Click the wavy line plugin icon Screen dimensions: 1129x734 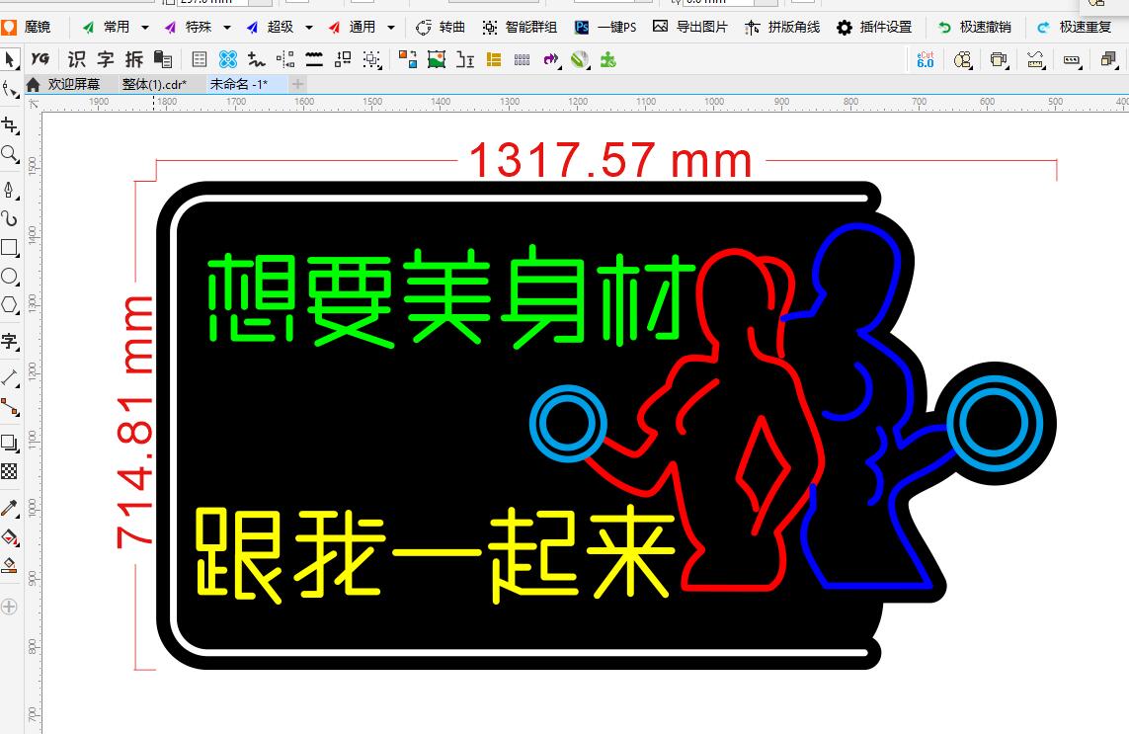314,59
